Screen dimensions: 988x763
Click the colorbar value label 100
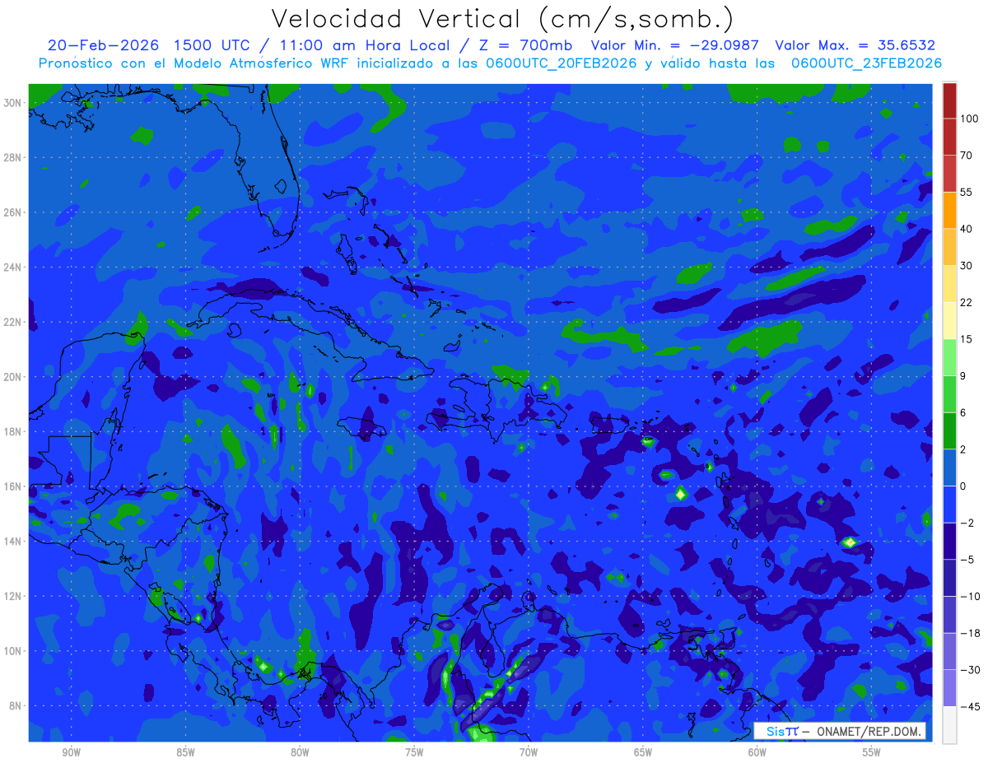[969, 119]
